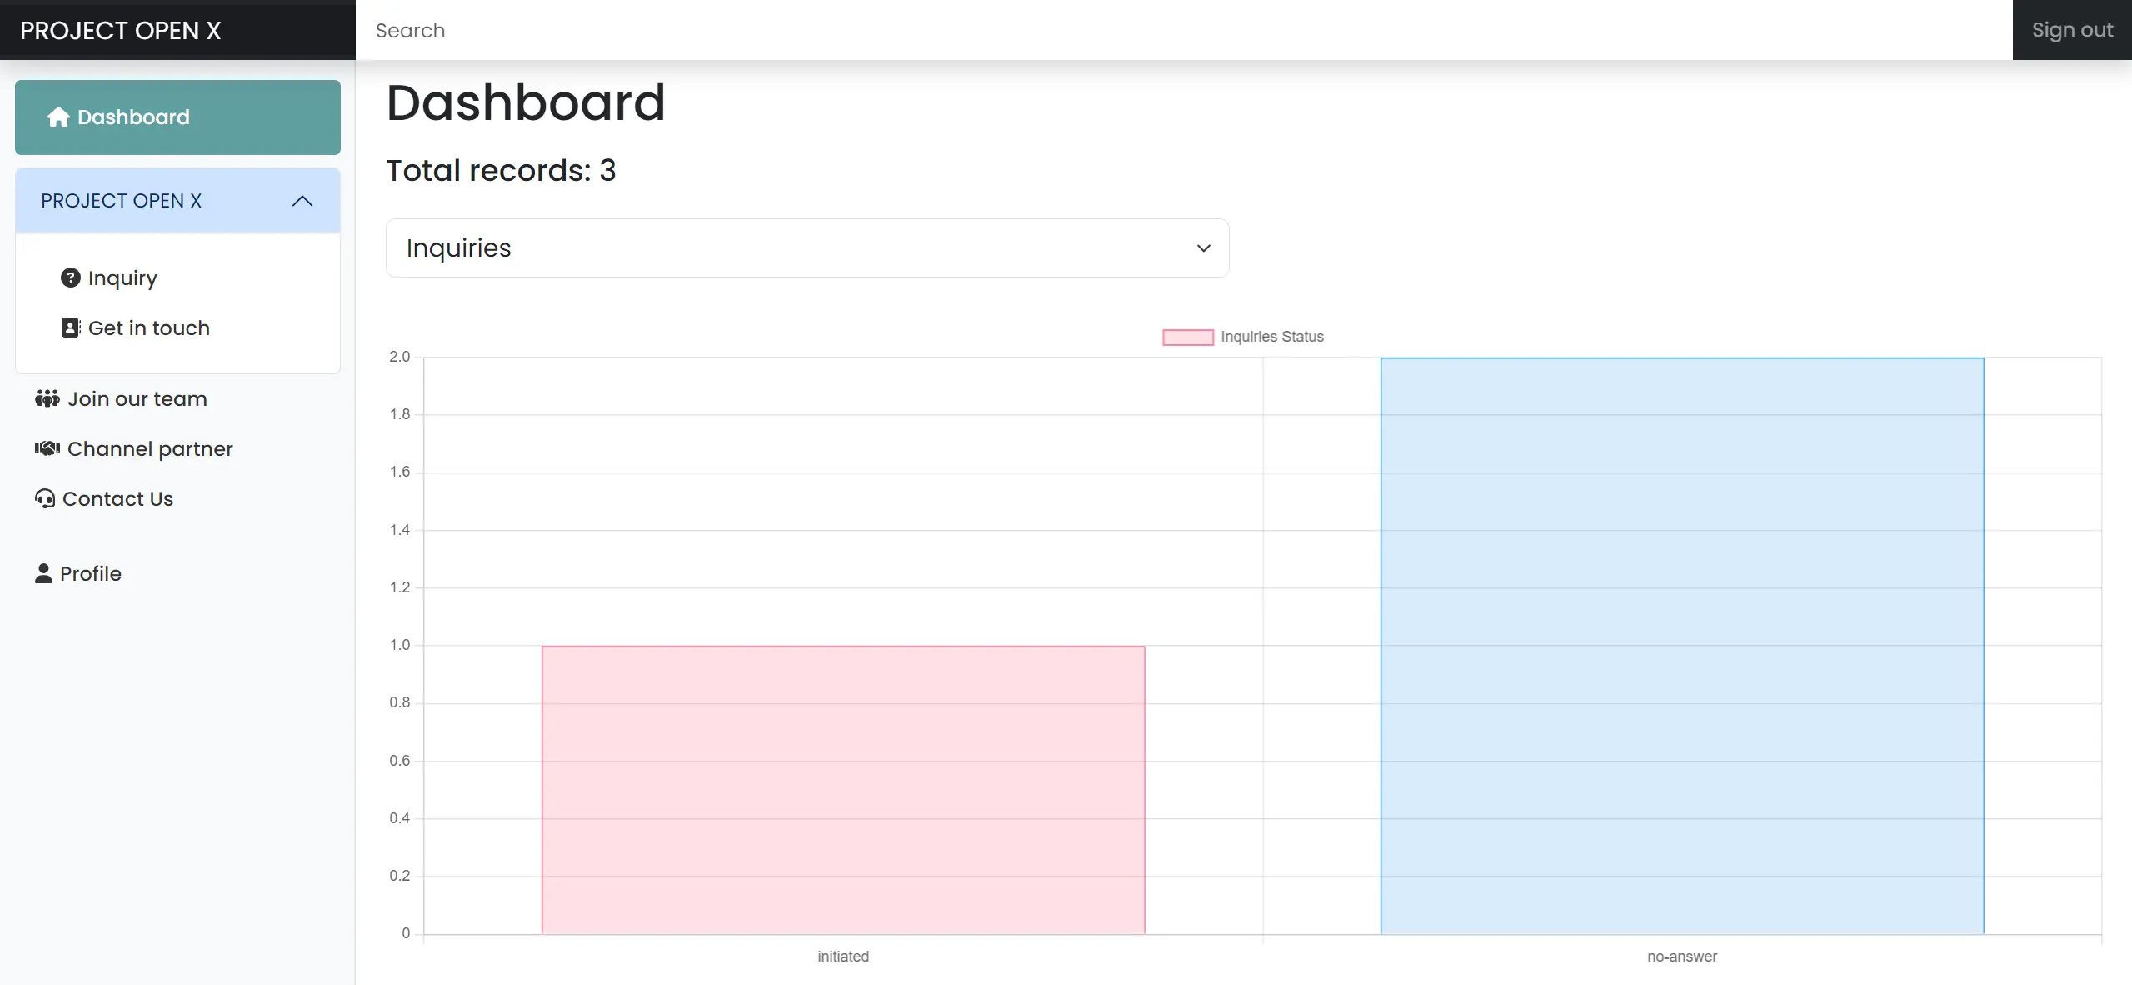
Task: Click the pink legend color swatch
Action: [x=1188, y=337]
